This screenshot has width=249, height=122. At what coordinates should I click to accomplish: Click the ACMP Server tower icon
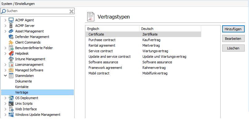point(11,26)
